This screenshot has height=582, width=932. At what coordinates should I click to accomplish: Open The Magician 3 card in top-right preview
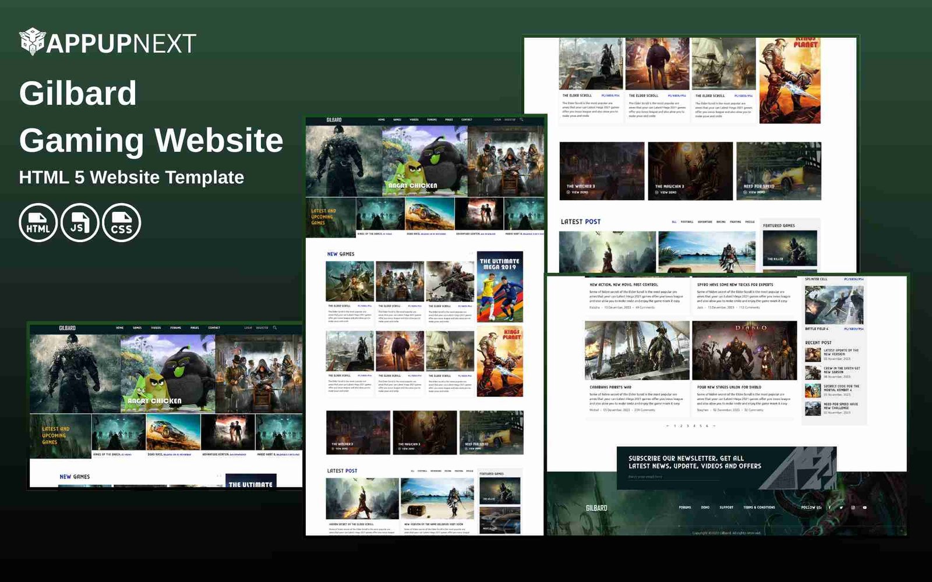pos(690,171)
